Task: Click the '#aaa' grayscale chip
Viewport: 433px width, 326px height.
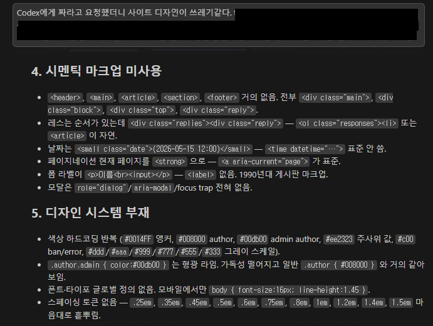Action: tap(119, 252)
